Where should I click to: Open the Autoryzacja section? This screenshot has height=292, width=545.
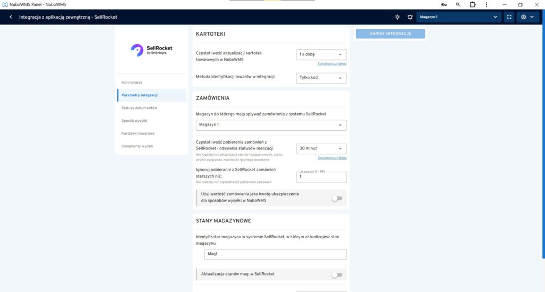pos(133,82)
